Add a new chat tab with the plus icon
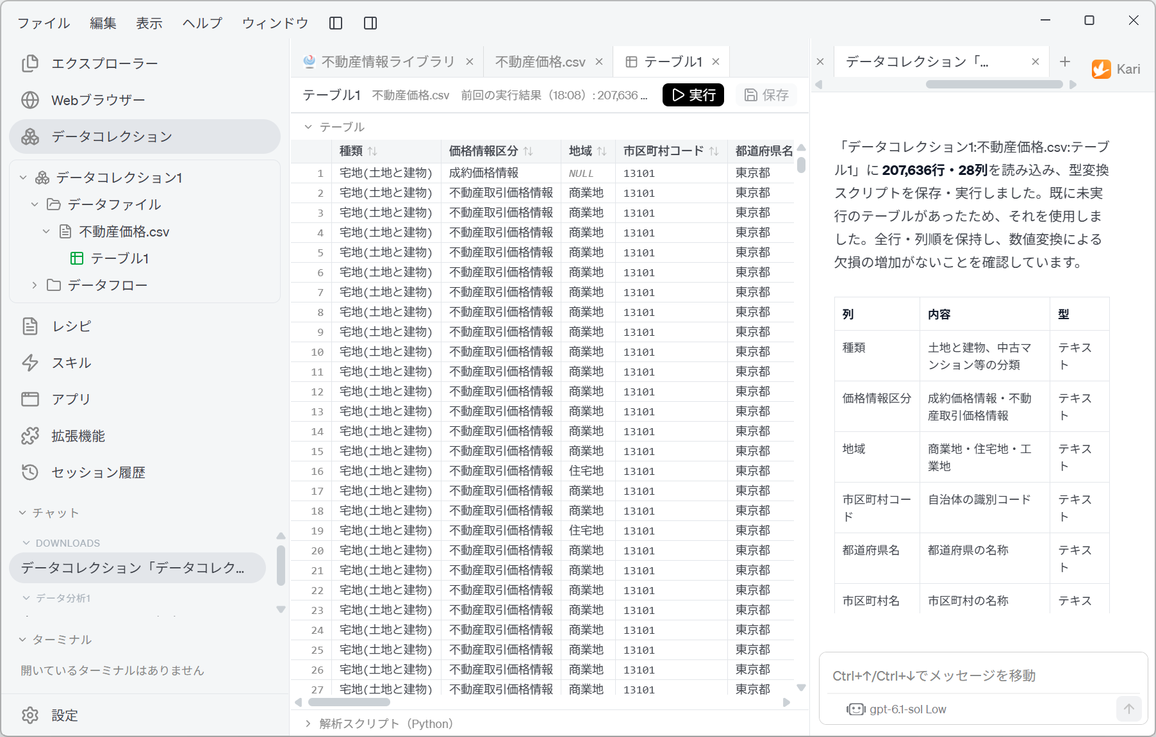The image size is (1156, 737). [x=1065, y=62]
